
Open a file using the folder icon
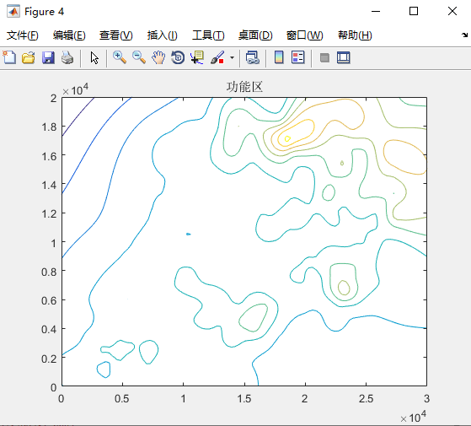coord(29,57)
